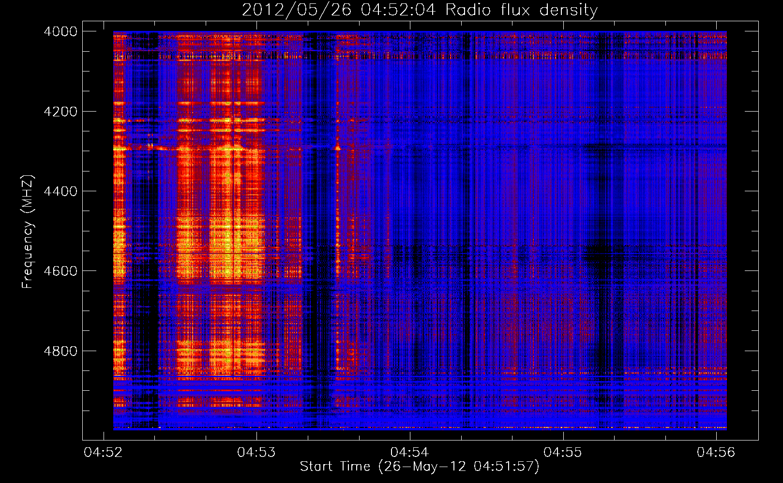Click the "Frequency (MHZ)" axis label
This screenshot has height=483, width=783.
(x=28, y=232)
